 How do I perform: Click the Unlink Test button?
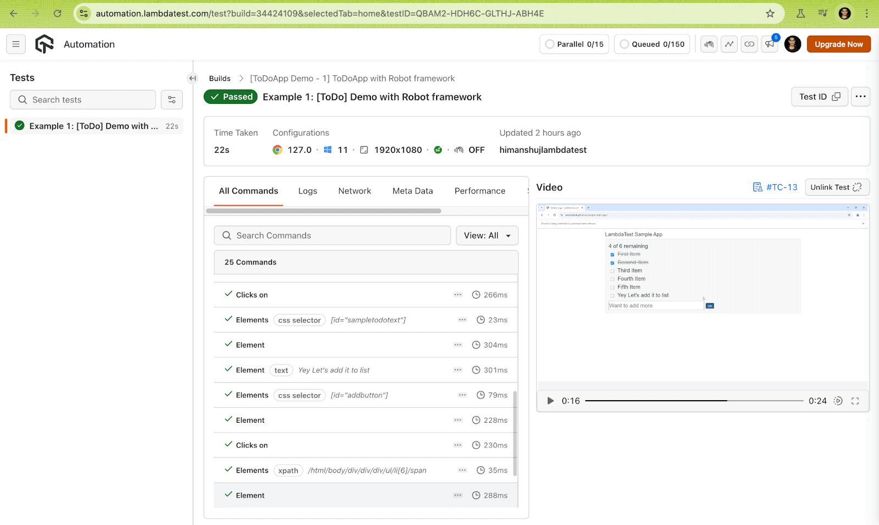point(836,187)
